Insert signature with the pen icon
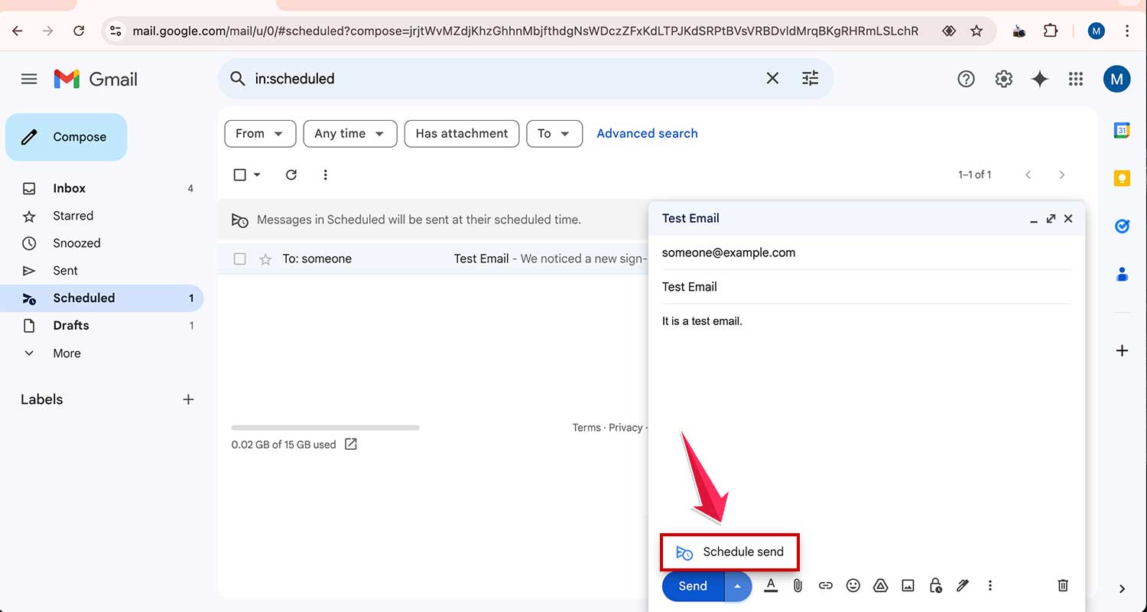This screenshot has height=612, width=1147. tap(963, 586)
